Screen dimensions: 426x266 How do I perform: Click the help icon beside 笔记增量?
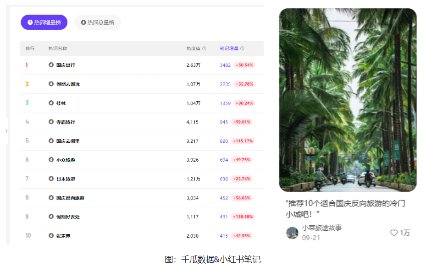click(243, 49)
